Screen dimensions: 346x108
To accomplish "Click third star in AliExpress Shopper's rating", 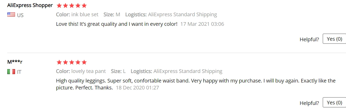I will (x=71, y=5).
